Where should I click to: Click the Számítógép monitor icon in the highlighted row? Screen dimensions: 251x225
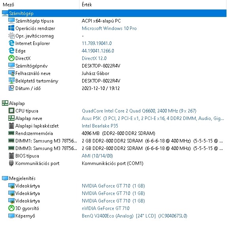pyautogui.click(x=5, y=13)
